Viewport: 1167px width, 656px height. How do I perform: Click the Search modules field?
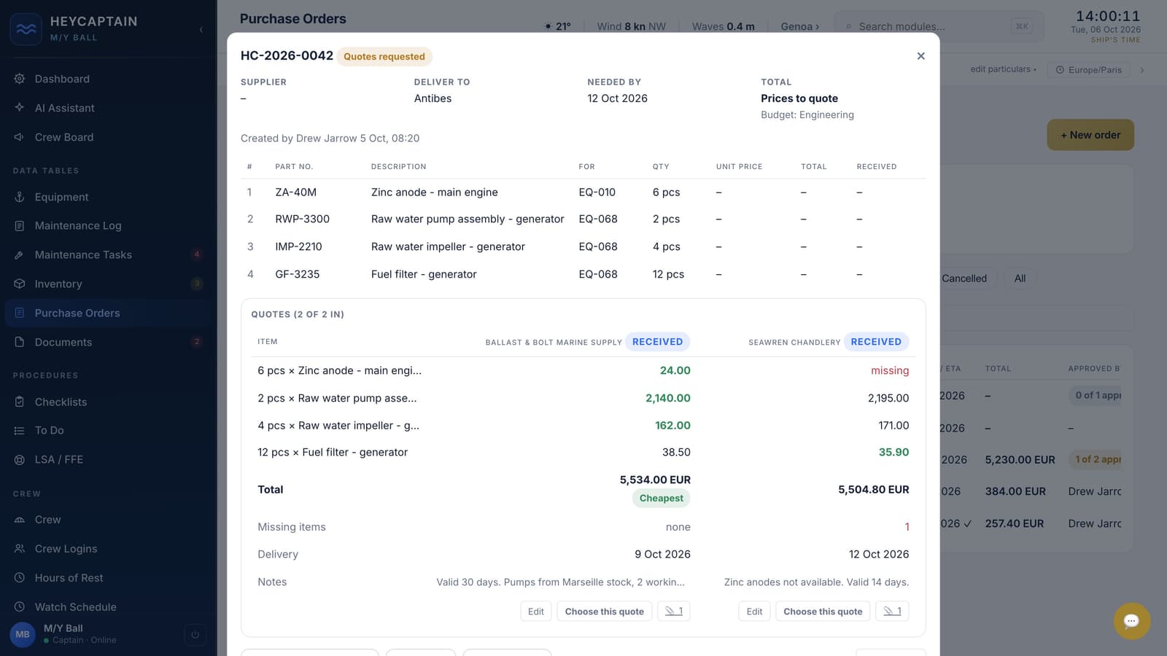click(x=939, y=26)
